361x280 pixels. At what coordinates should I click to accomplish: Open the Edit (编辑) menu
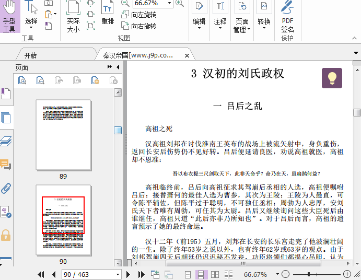(x=199, y=16)
